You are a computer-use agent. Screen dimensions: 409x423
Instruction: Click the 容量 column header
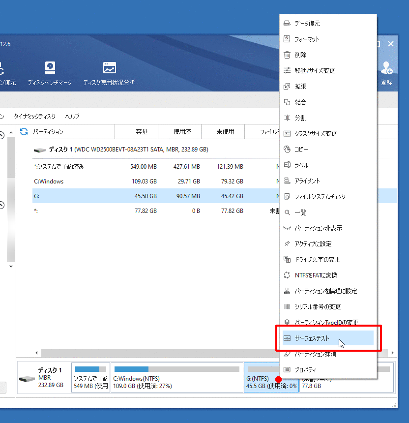[x=142, y=132]
